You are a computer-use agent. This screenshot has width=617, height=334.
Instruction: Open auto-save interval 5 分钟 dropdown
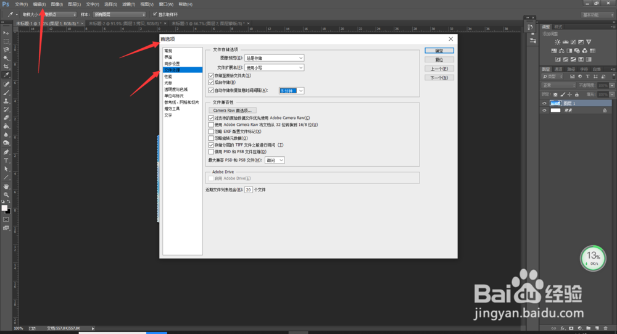(292, 91)
